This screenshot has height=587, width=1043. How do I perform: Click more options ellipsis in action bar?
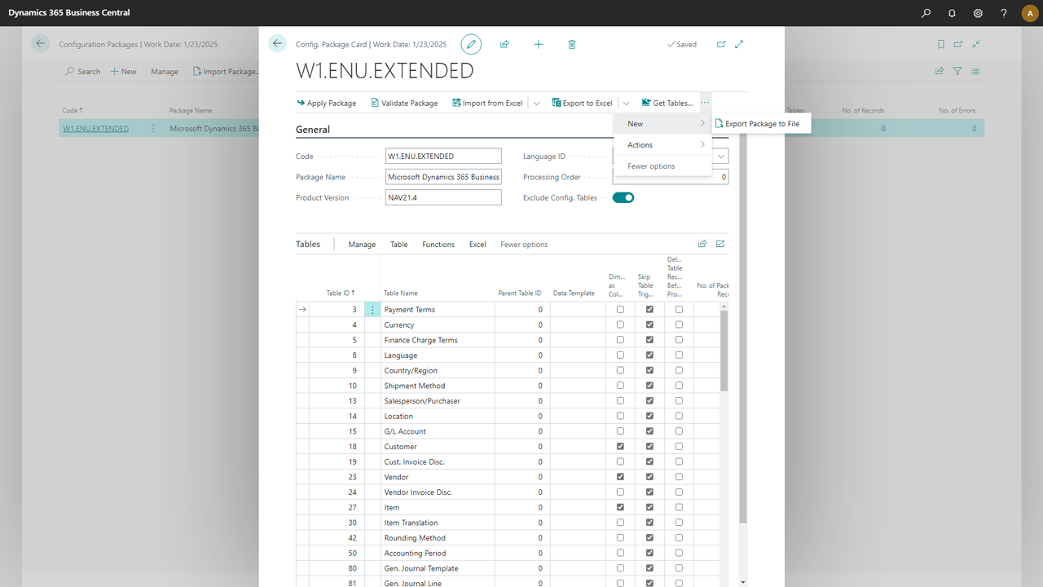pos(705,103)
